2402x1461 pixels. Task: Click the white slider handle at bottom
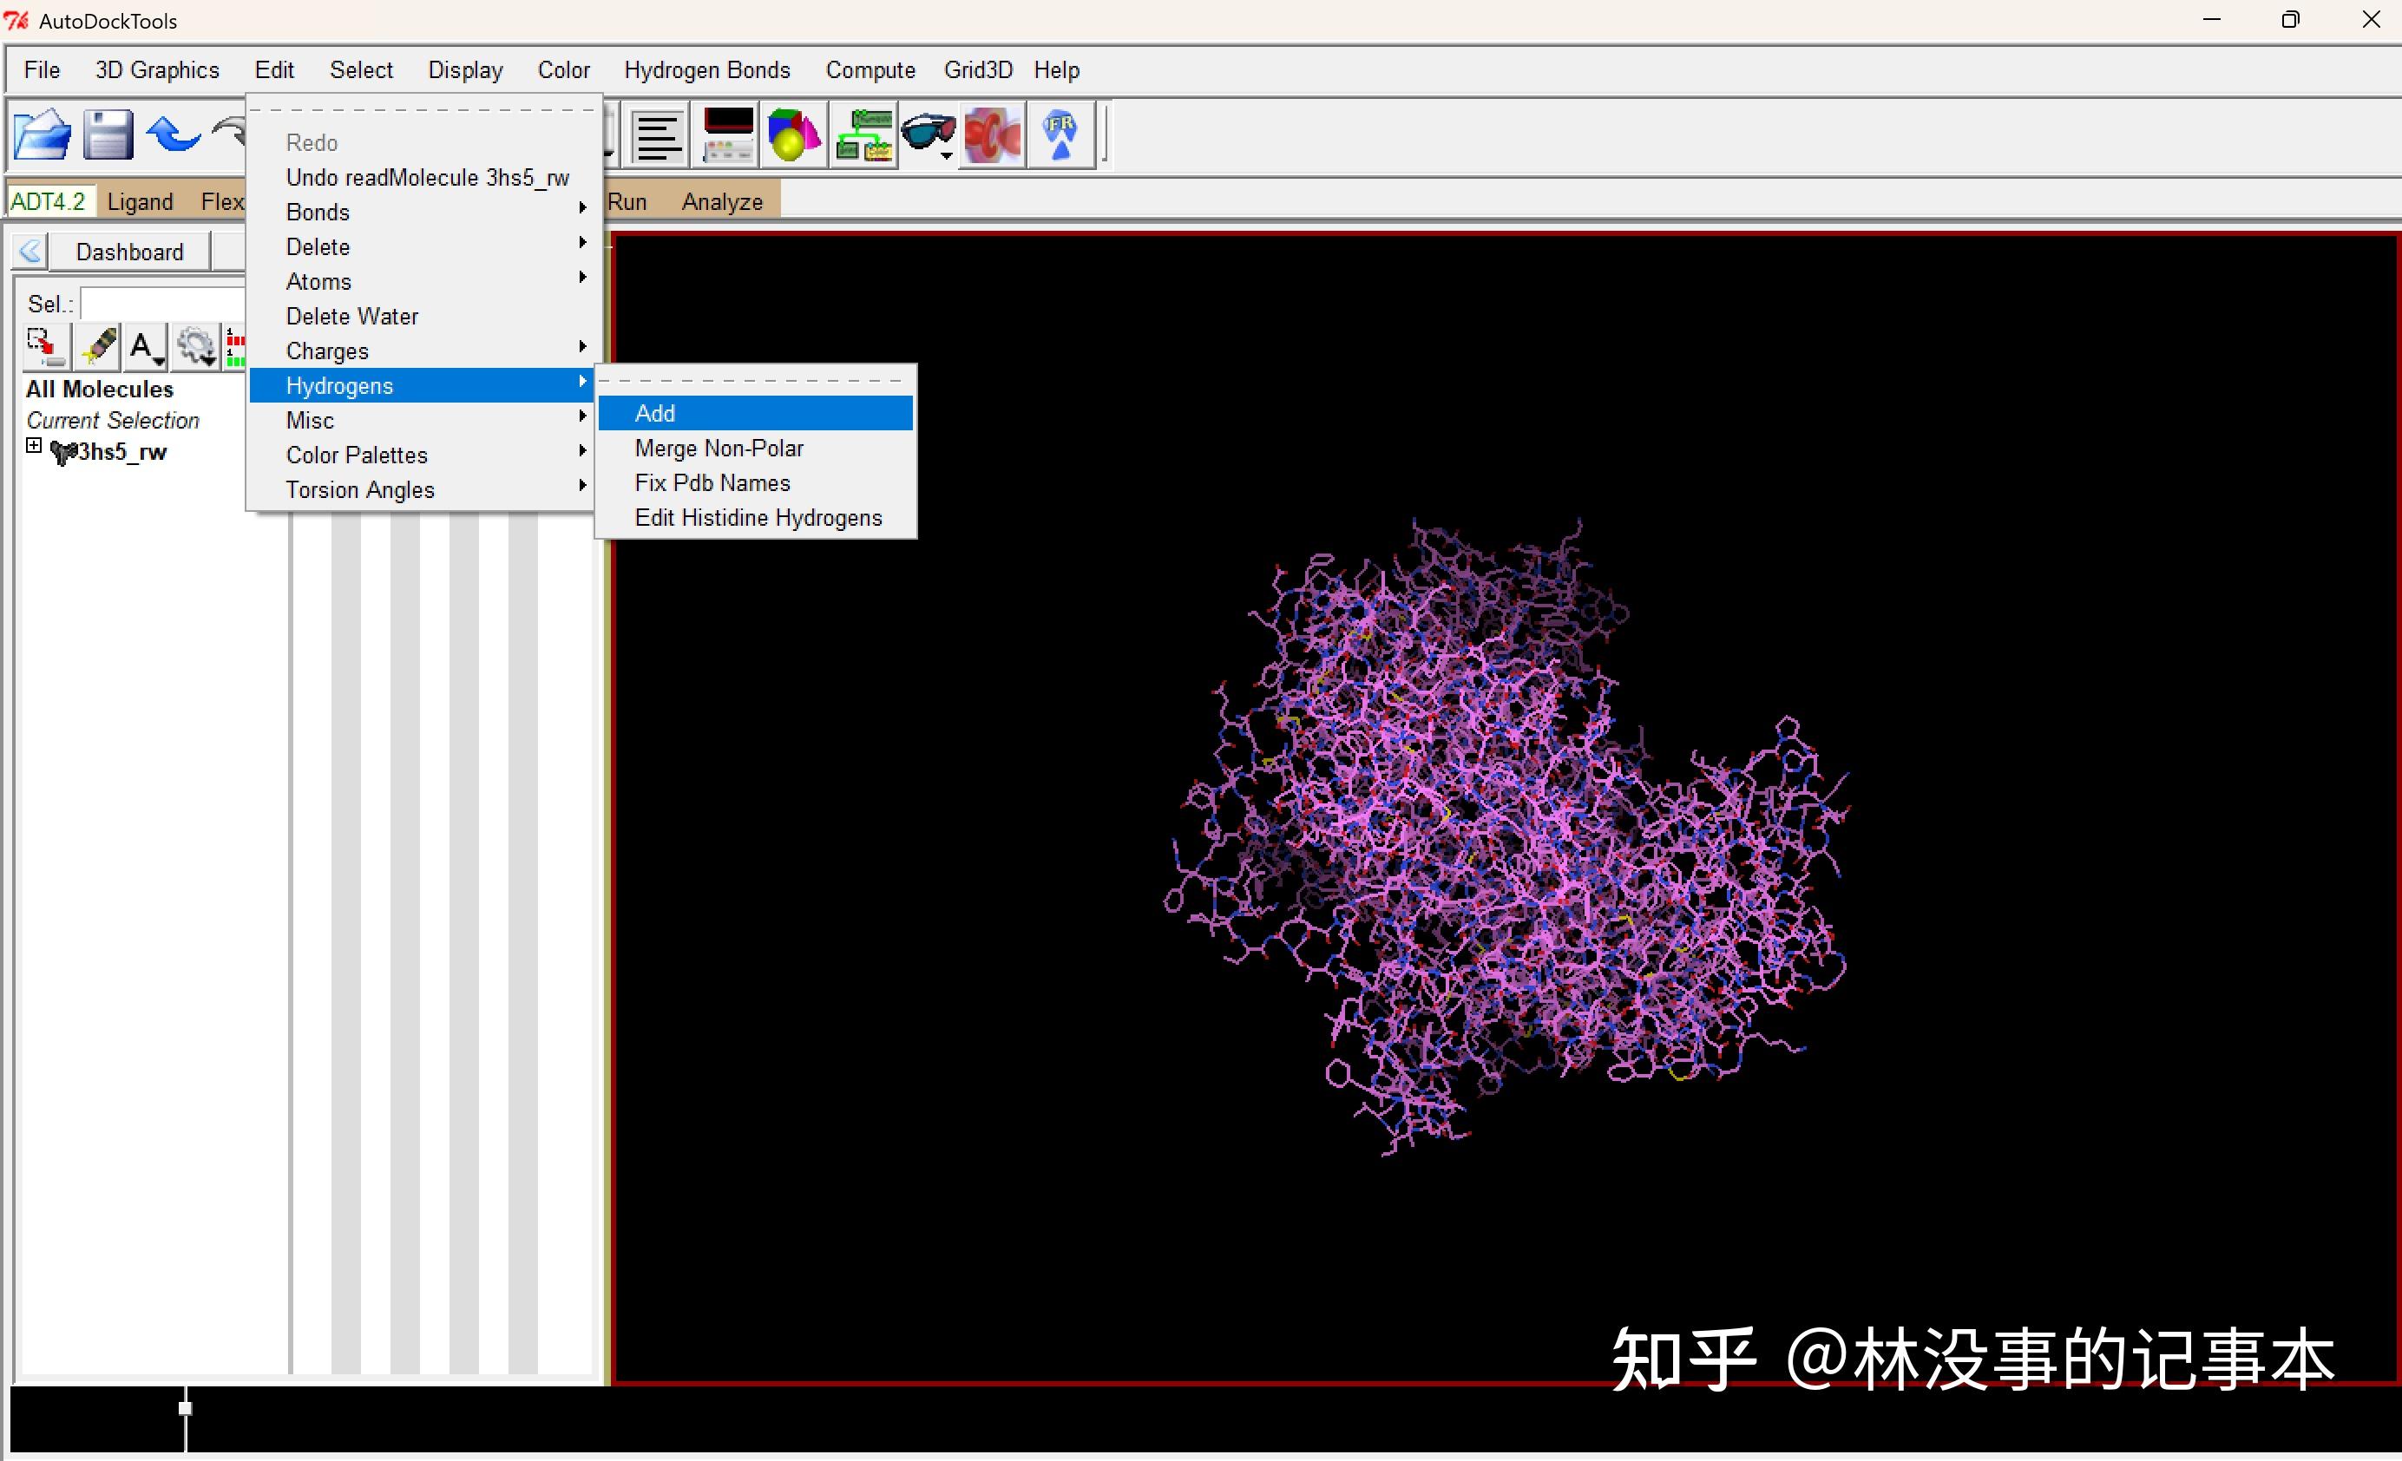[x=185, y=1408]
